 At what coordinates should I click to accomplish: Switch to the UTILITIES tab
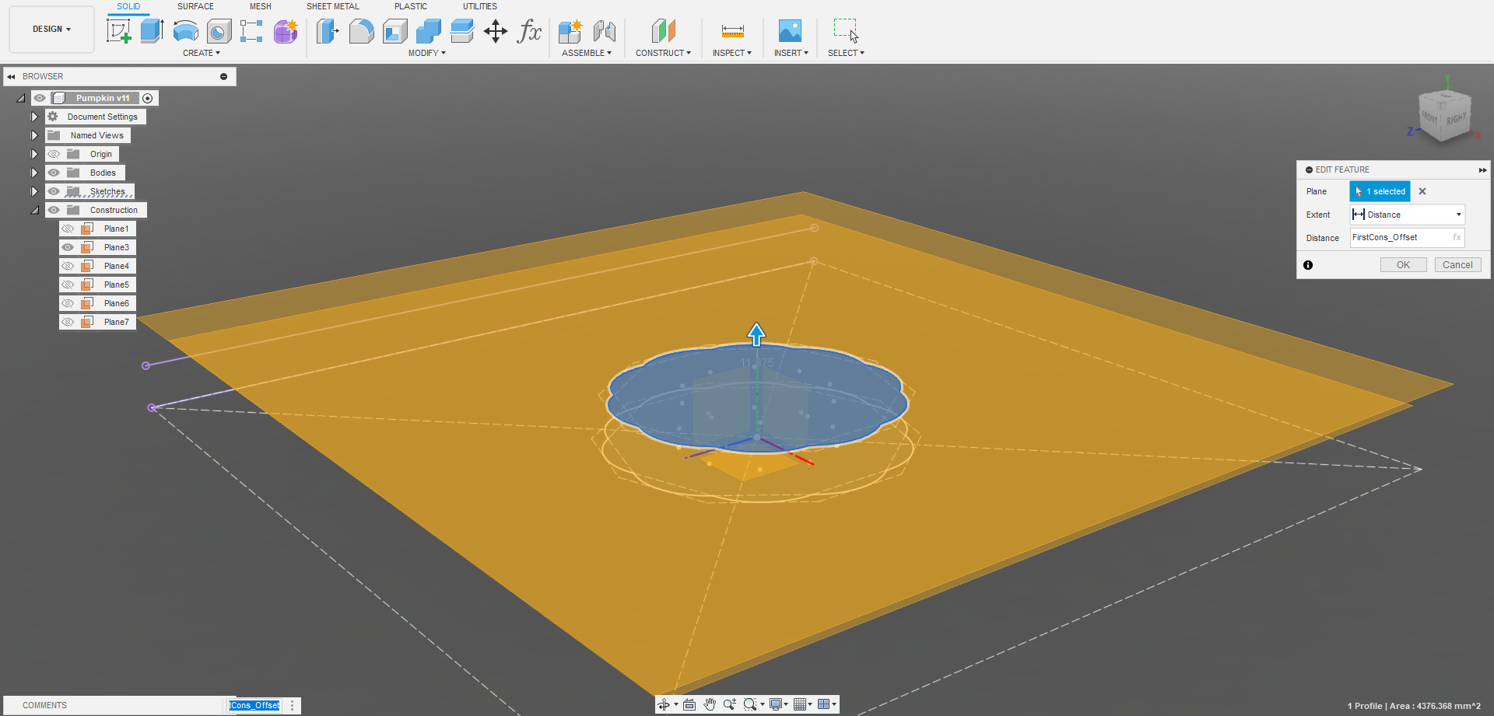click(480, 6)
